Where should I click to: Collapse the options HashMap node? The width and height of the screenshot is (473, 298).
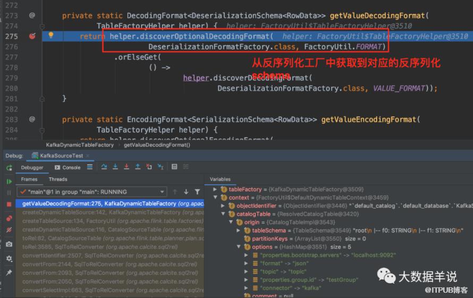239,247
